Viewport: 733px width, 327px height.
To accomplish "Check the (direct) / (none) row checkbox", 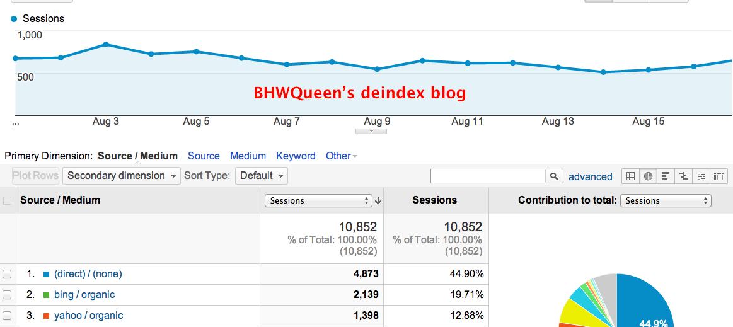I will point(7,273).
